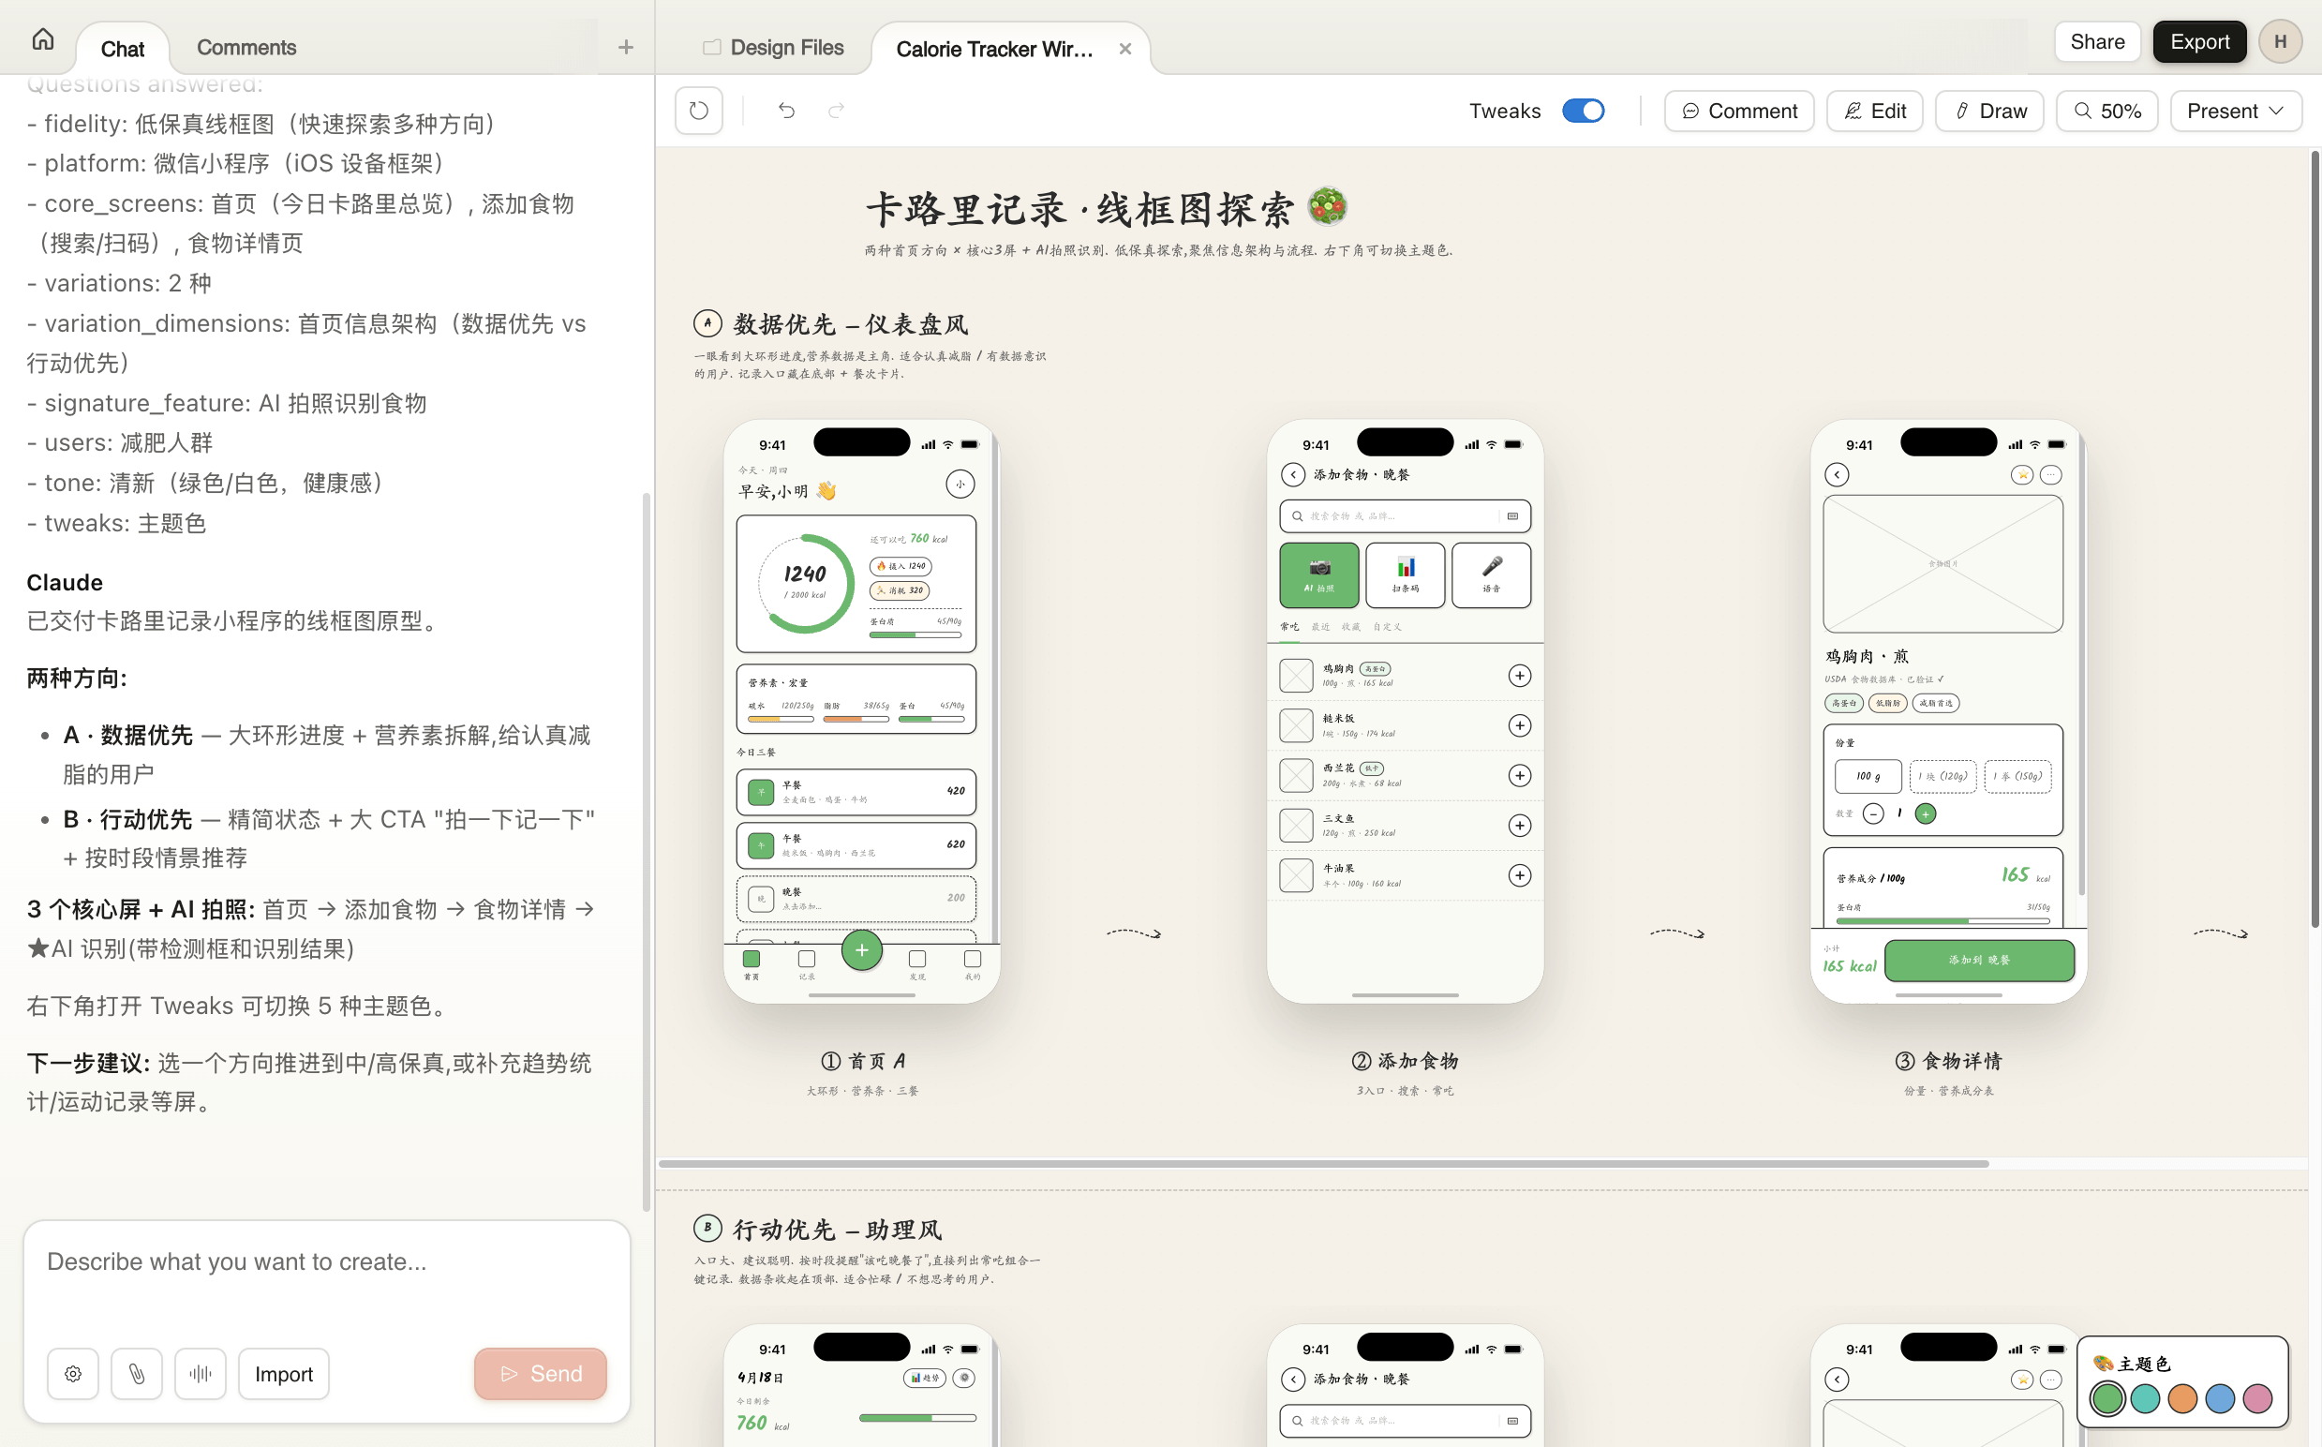The width and height of the screenshot is (2322, 1447).
Task: Open the Design Files tab
Action: coord(773,47)
